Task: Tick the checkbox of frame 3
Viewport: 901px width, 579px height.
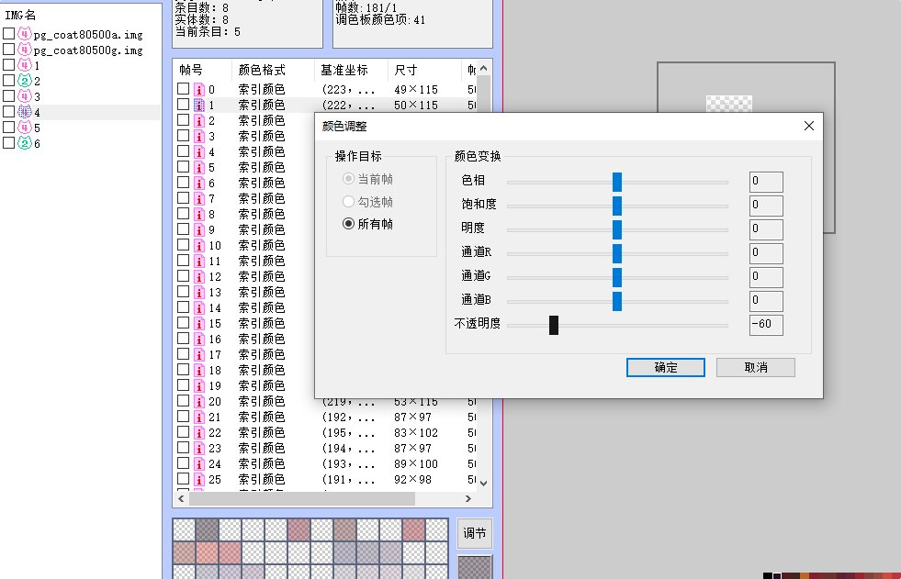Action: 184,136
